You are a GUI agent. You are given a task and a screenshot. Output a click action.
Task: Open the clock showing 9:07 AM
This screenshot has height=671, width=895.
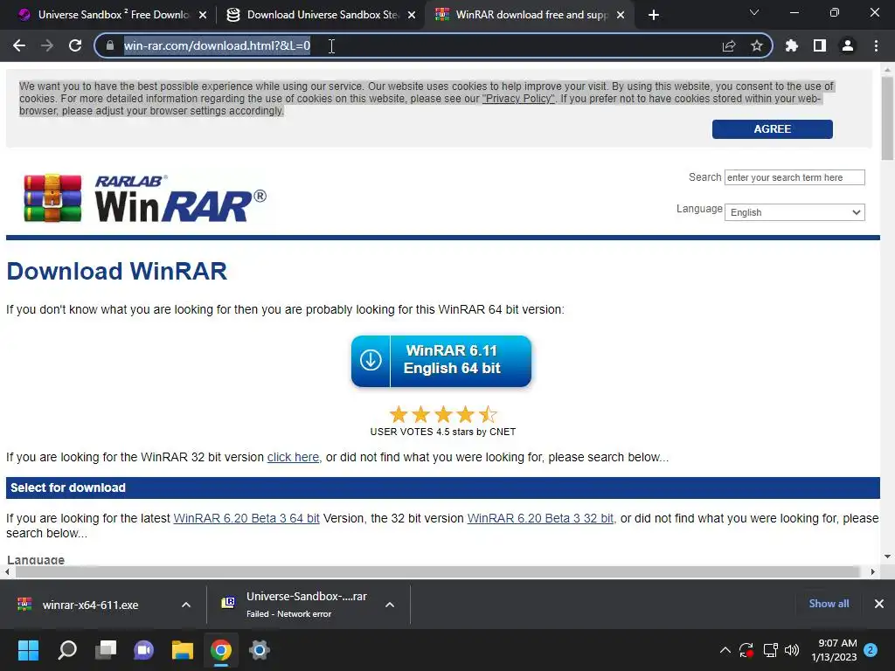(834, 650)
